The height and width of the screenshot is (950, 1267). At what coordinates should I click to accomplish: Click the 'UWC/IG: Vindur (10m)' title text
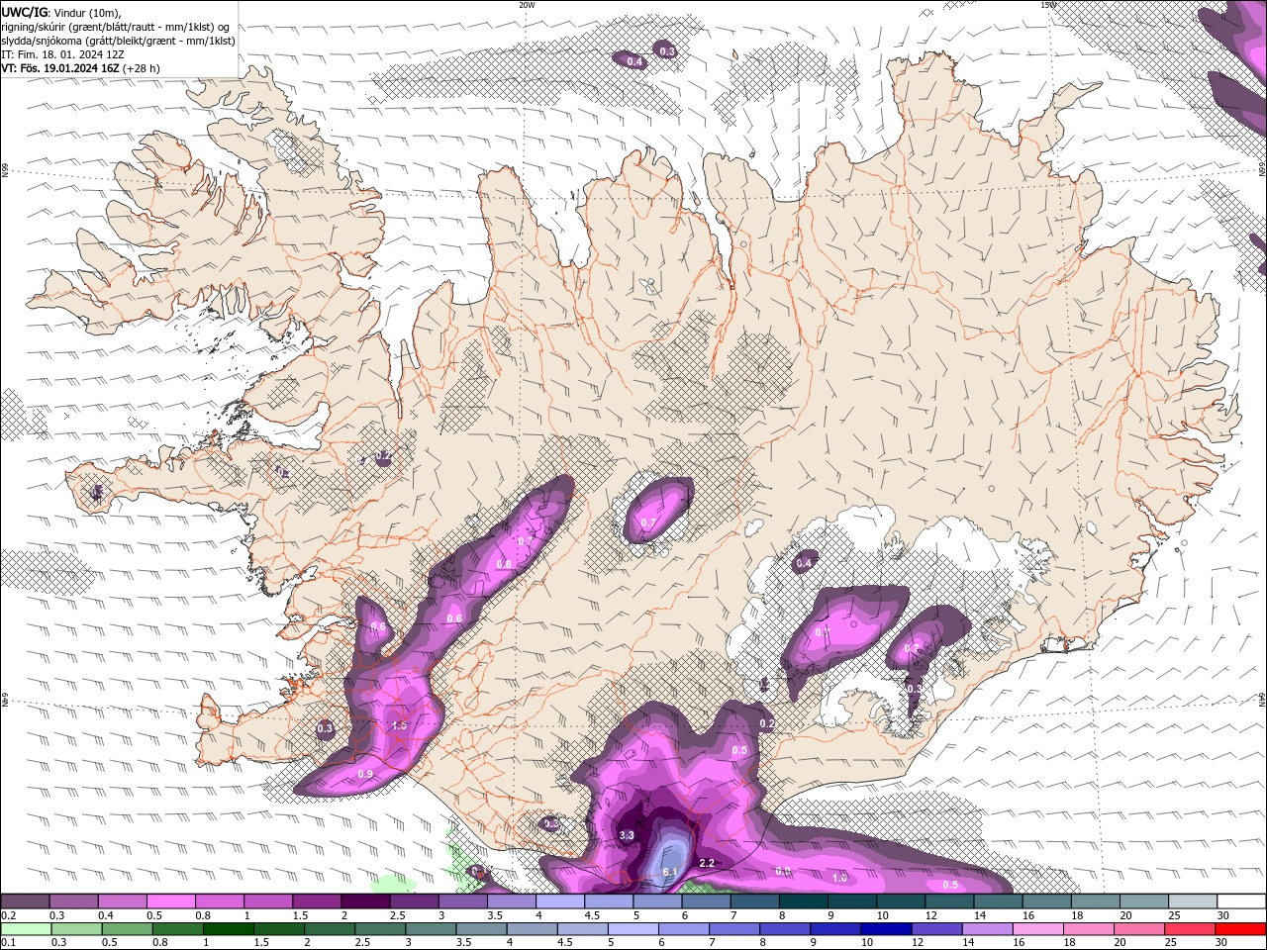[x=60, y=12]
